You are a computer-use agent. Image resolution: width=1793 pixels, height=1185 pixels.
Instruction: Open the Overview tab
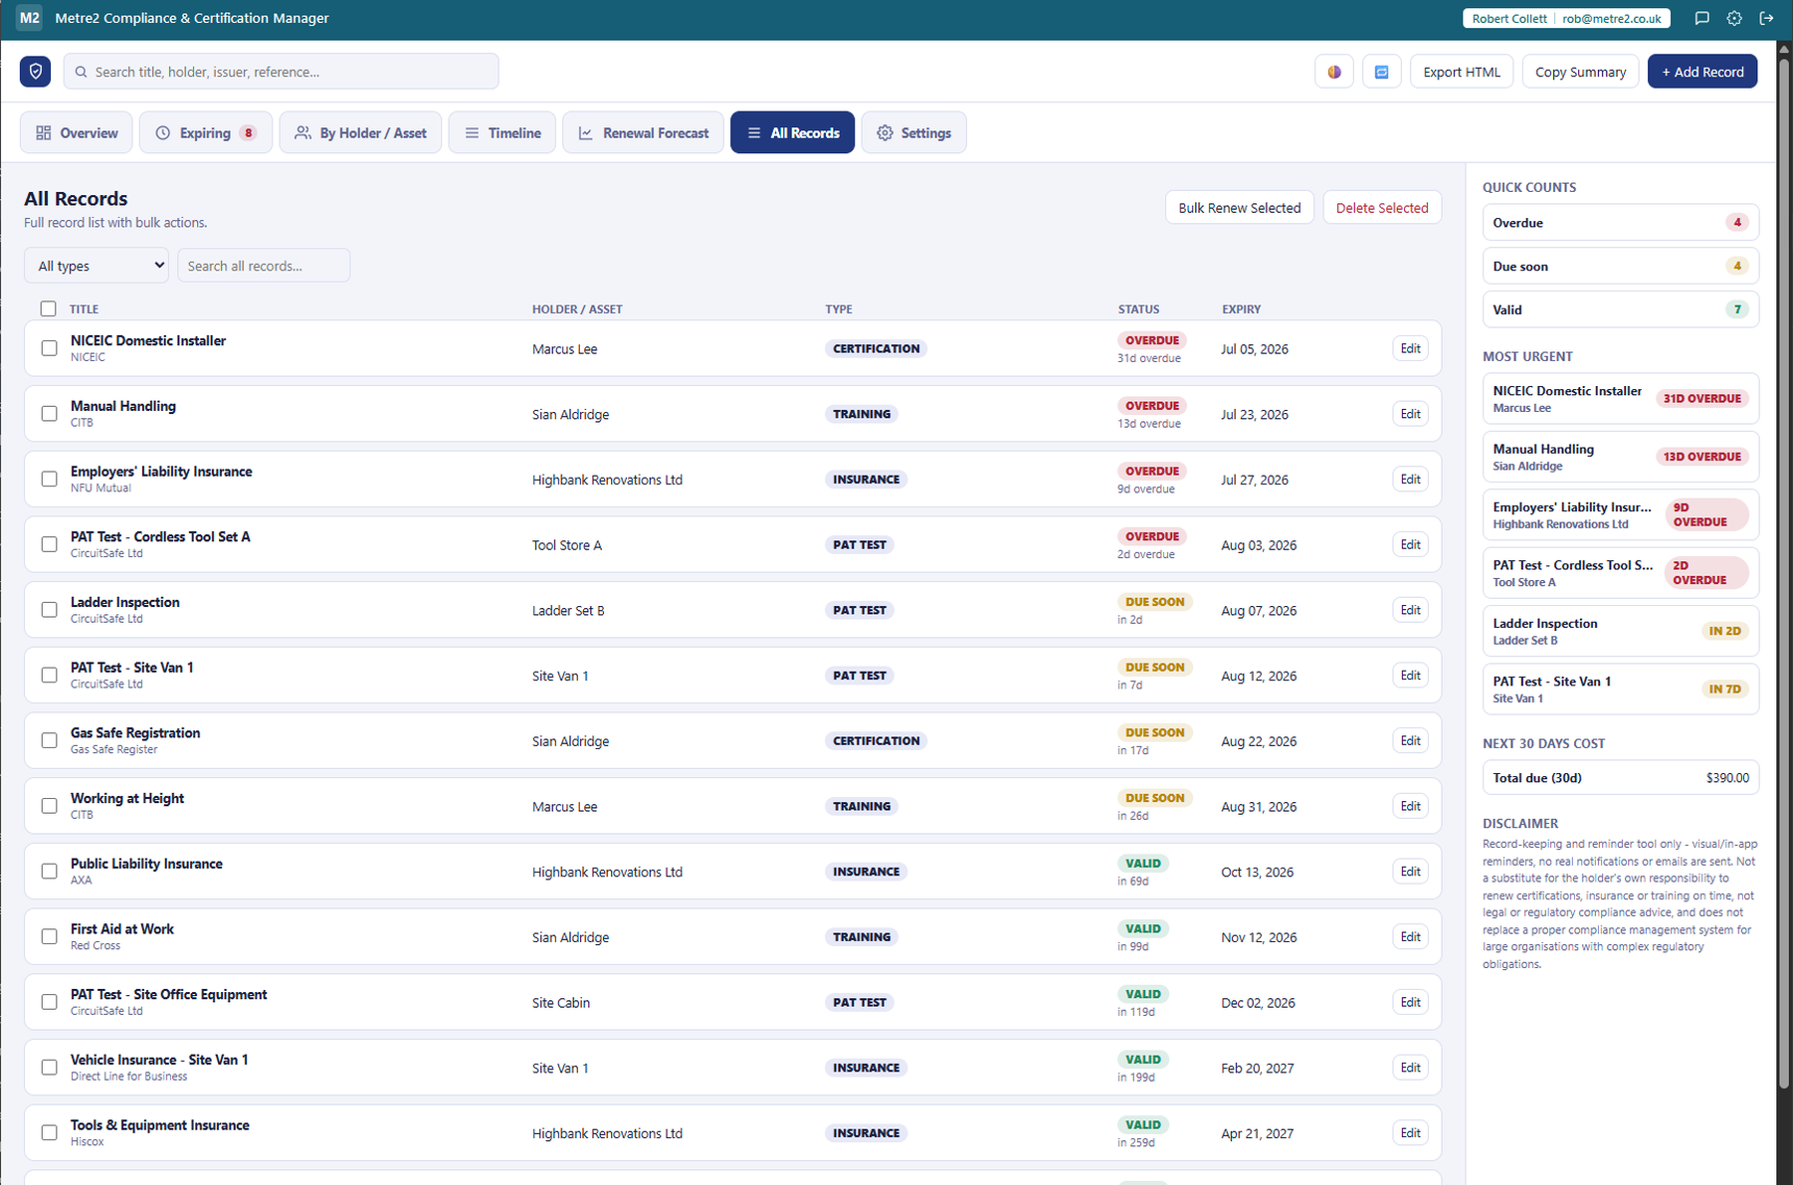(x=77, y=132)
